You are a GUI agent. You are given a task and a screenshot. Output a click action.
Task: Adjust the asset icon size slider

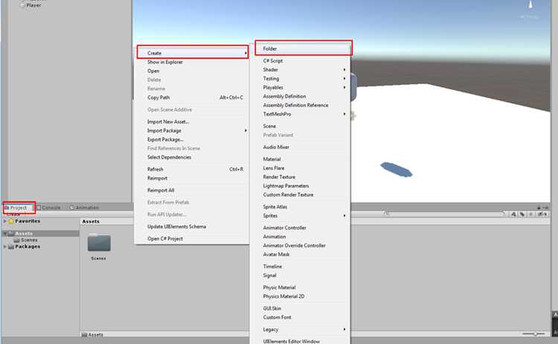(533, 334)
